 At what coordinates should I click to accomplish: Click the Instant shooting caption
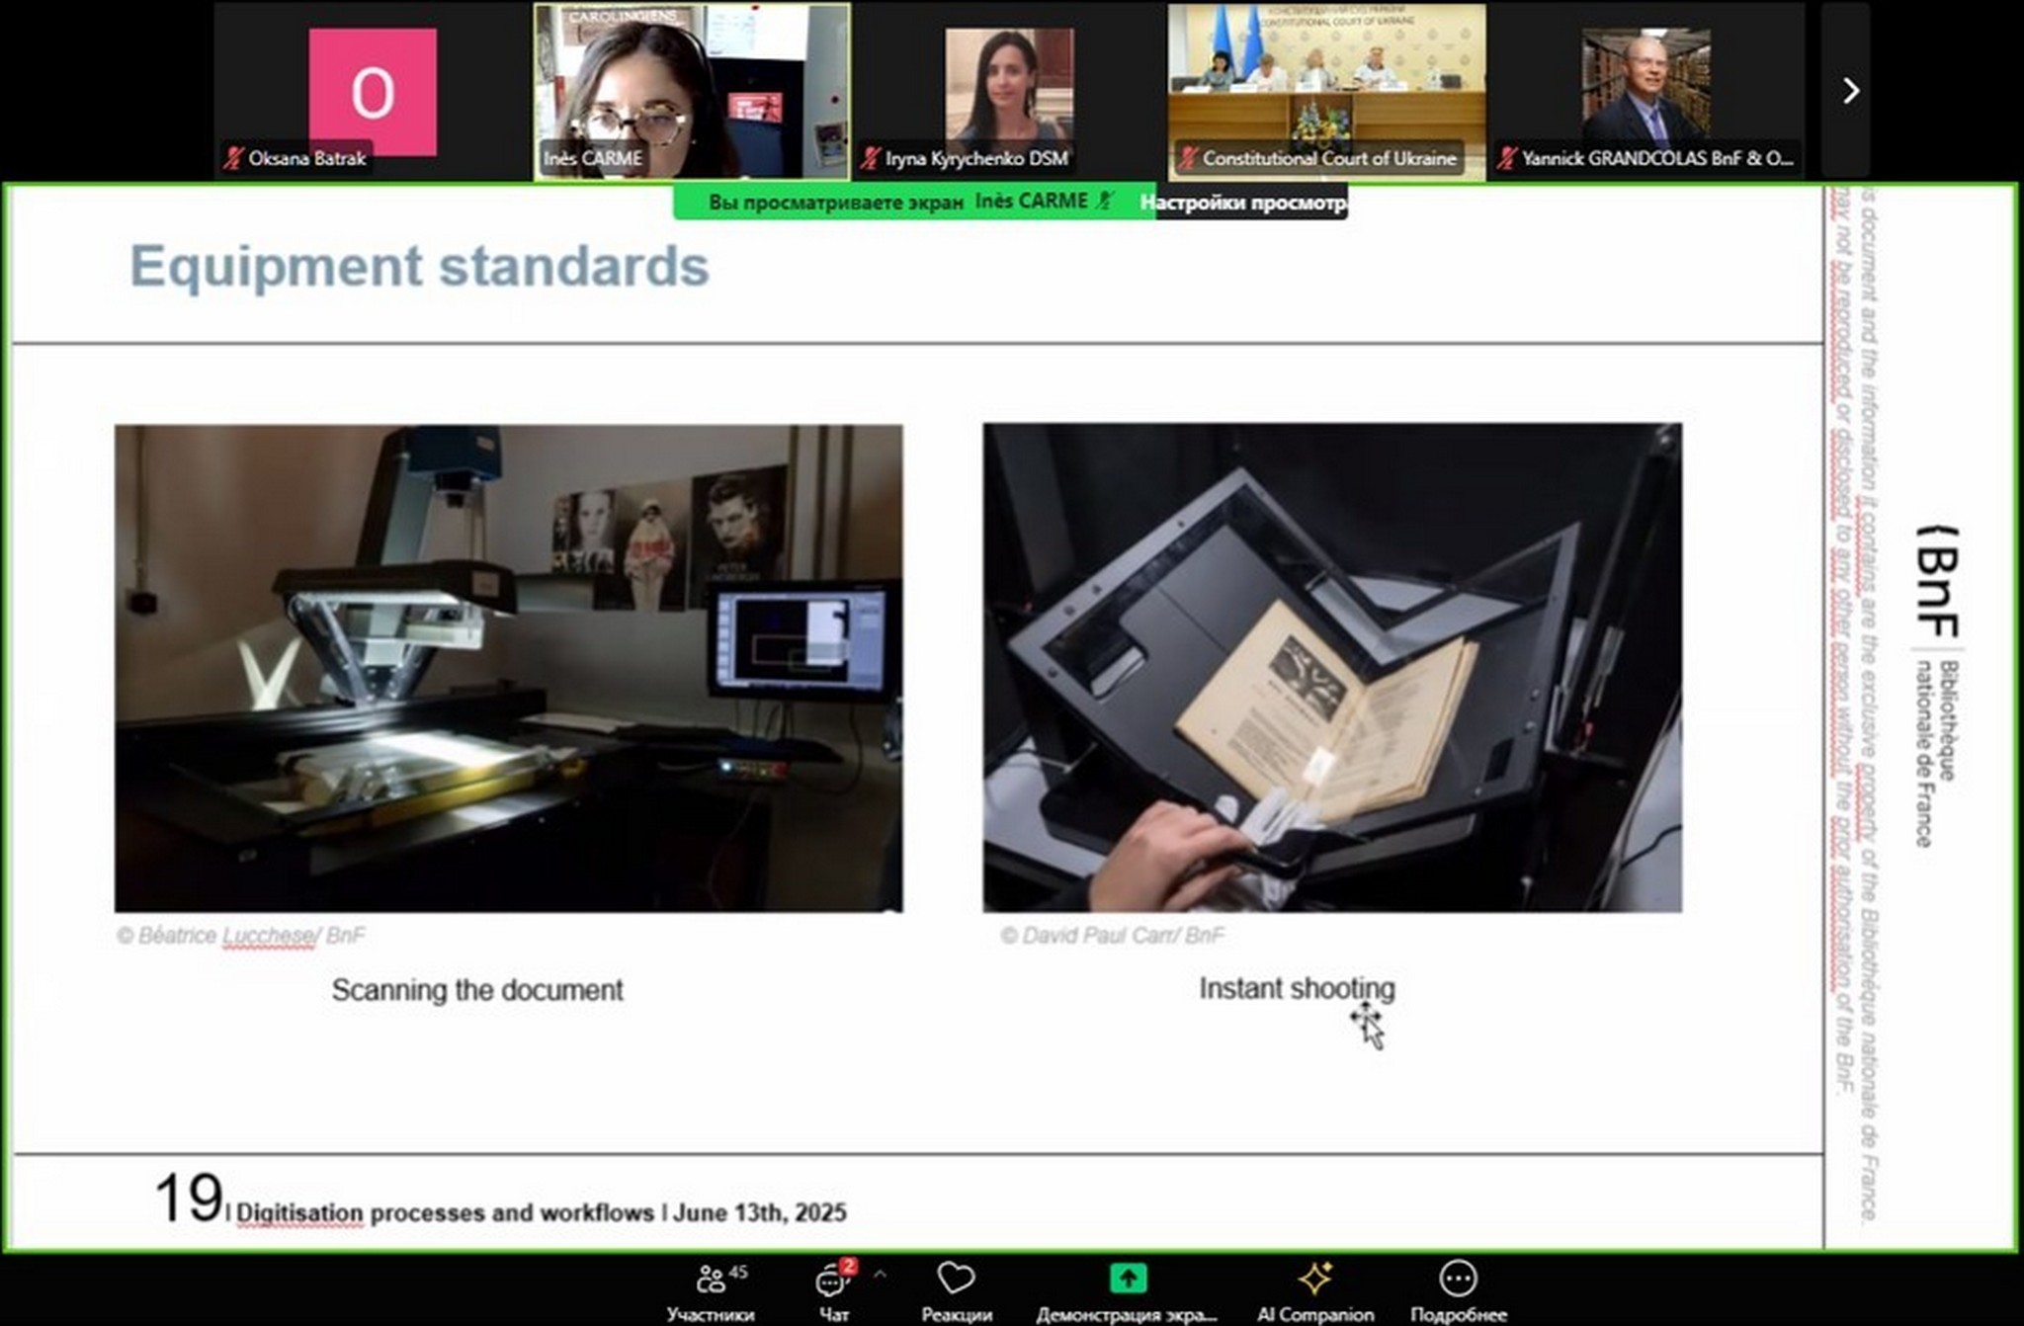click(x=1297, y=988)
